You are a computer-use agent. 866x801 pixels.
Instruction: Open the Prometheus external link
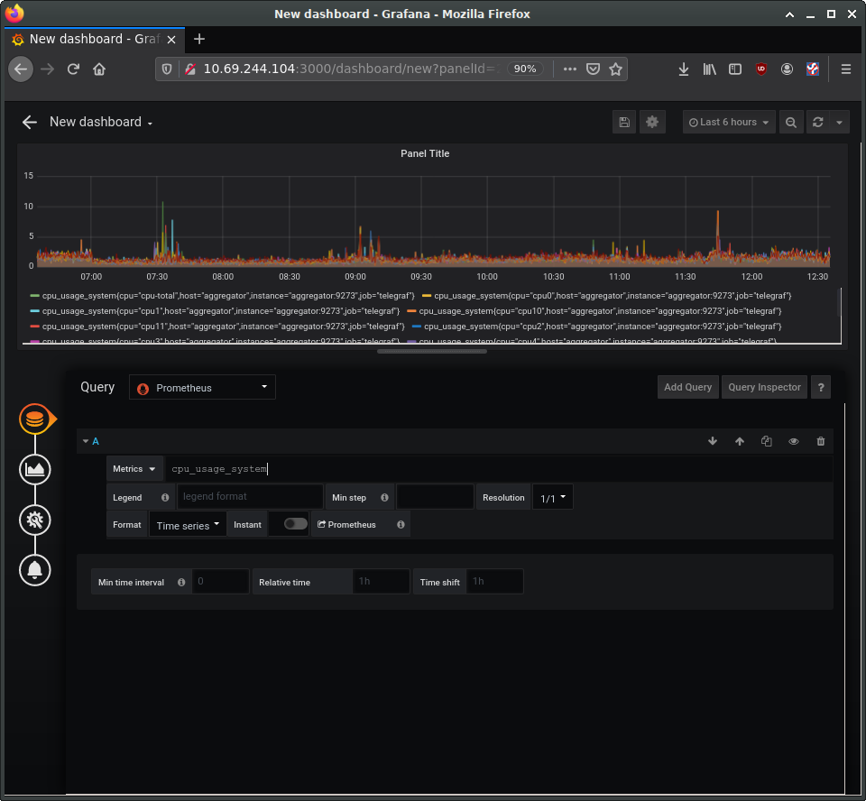tap(346, 525)
